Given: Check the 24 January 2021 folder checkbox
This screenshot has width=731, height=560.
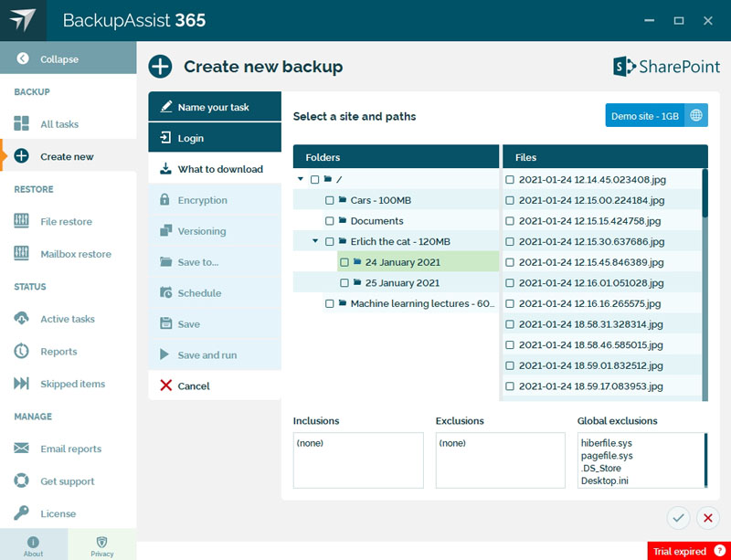Looking at the screenshot, I should 344,262.
